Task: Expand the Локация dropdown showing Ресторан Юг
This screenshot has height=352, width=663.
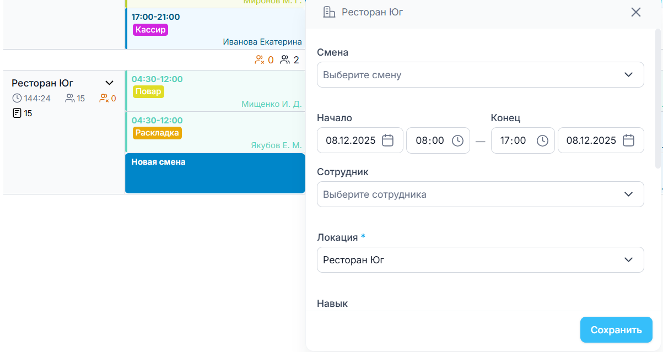Action: click(480, 260)
